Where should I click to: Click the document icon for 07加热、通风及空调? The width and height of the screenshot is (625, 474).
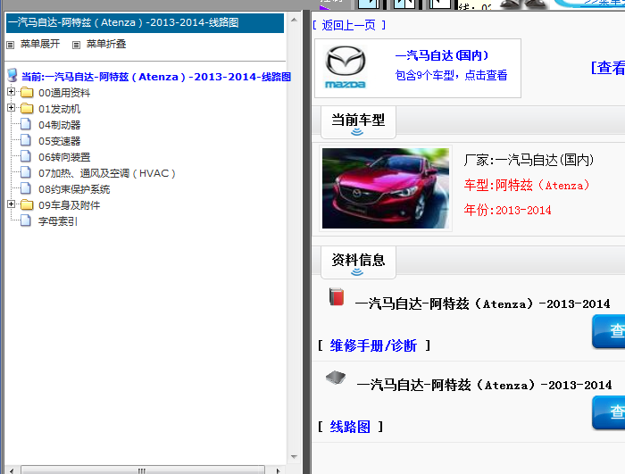pos(26,172)
